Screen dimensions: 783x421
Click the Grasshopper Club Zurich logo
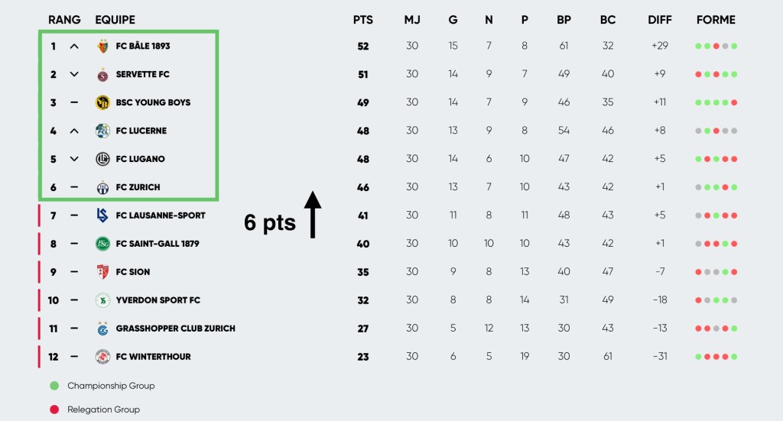coord(102,329)
